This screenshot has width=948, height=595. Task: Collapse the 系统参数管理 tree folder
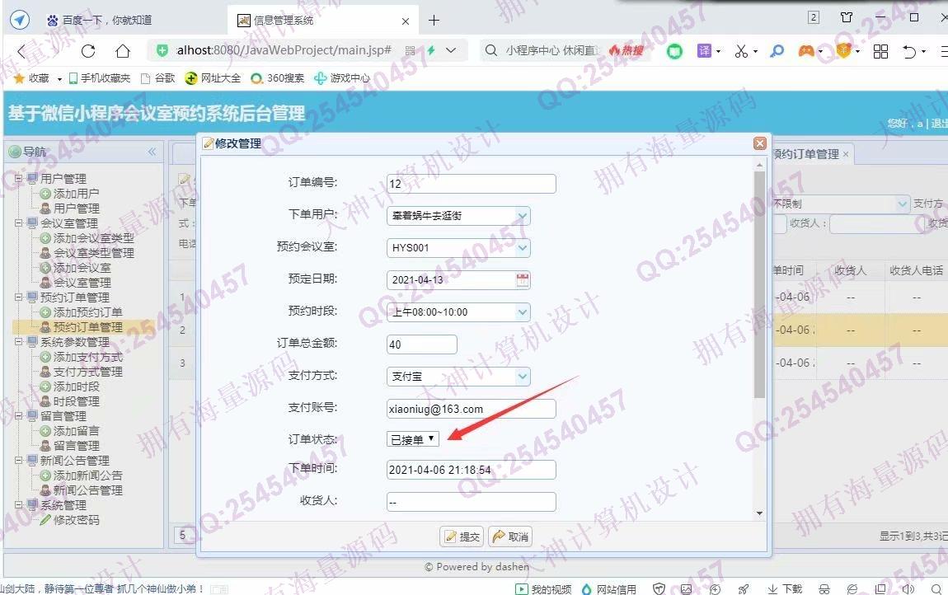(x=19, y=342)
